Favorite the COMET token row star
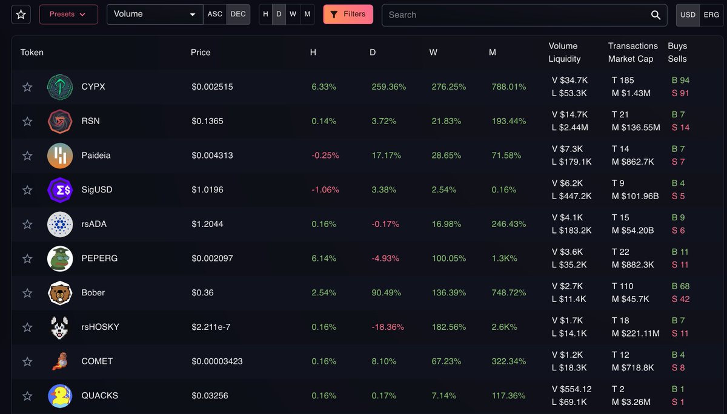 tap(27, 362)
